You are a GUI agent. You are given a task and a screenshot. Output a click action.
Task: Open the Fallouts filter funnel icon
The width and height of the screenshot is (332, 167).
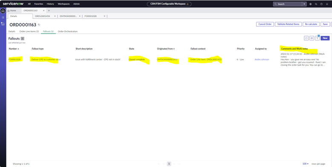pyautogui.click(x=317, y=38)
